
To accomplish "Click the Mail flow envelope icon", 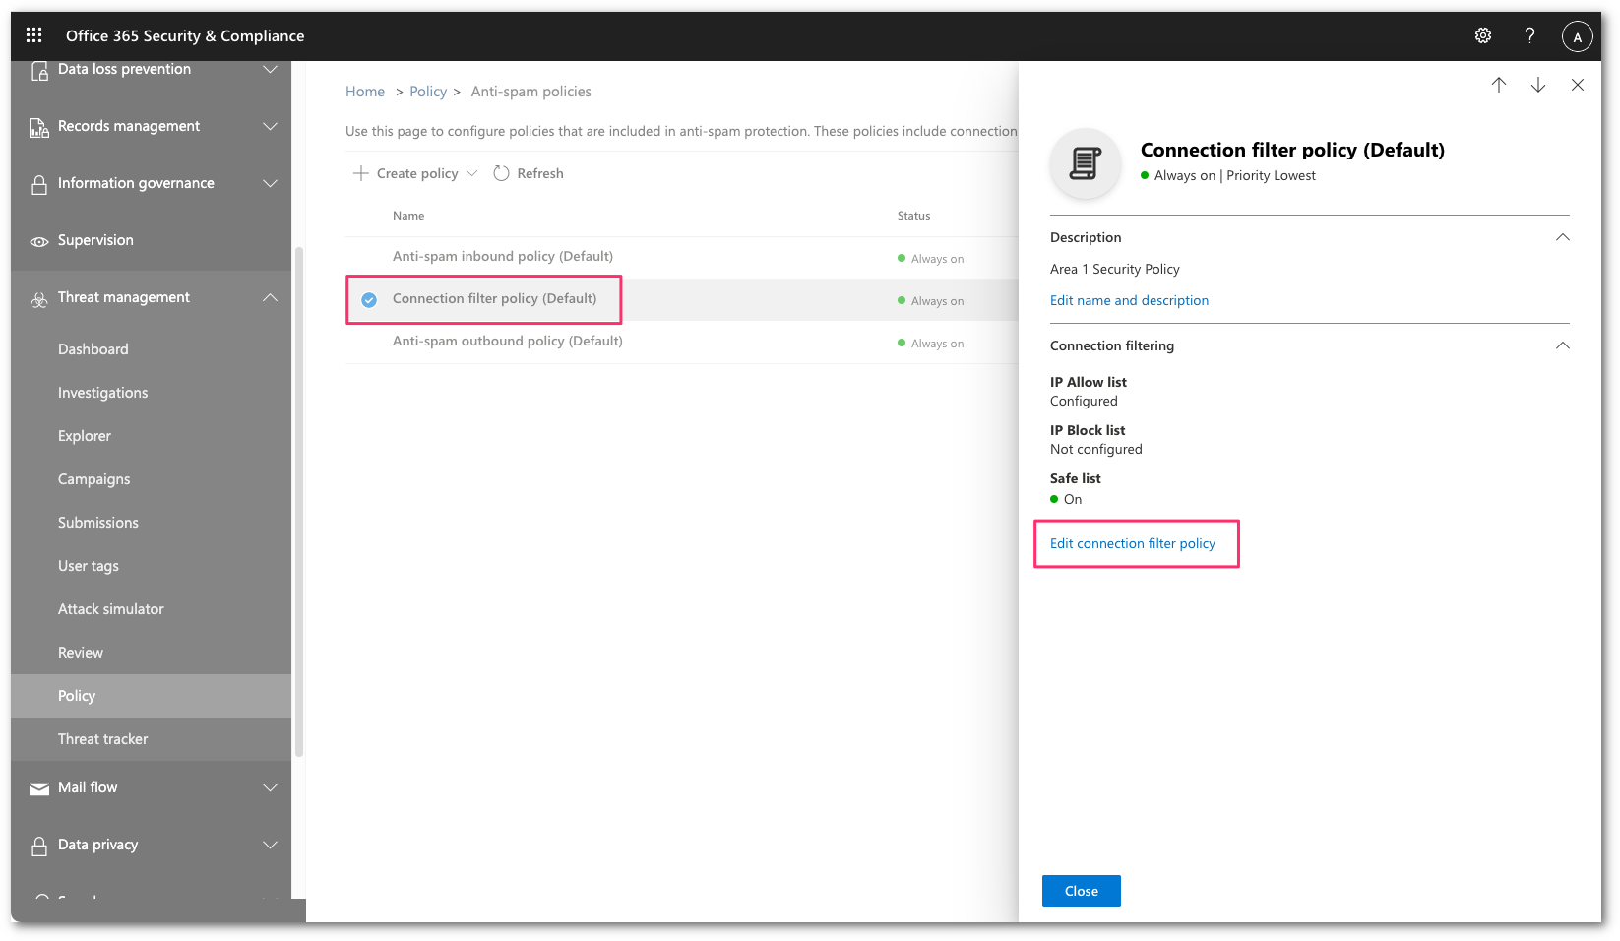I will pyautogui.click(x=37, y=787).
